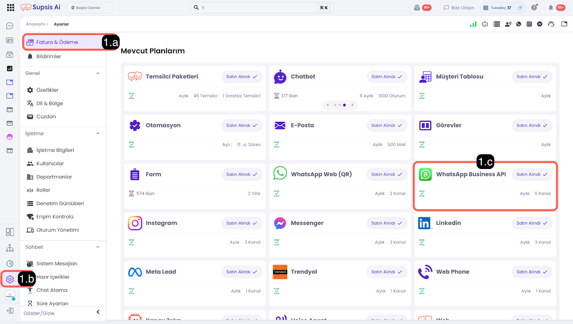Click the Anasayfa breadcrumb link
The width and height of the screenshot is (573, 324).
[35, 24]
